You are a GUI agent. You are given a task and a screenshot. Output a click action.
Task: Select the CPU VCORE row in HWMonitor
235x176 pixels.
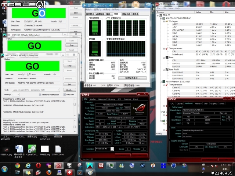click(195, 30)
